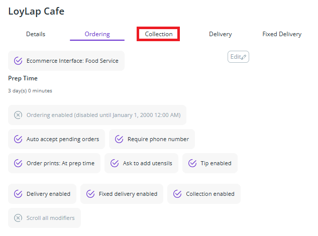The image size is (318, 236).
Task: Click the LoyLap Cafe title
Action: (x=36, y=11)
